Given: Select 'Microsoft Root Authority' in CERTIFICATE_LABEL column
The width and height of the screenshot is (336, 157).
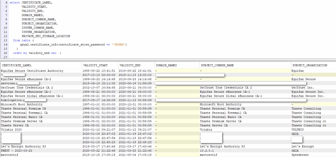Looking at the screenshot, I should (x=22, y=104).
